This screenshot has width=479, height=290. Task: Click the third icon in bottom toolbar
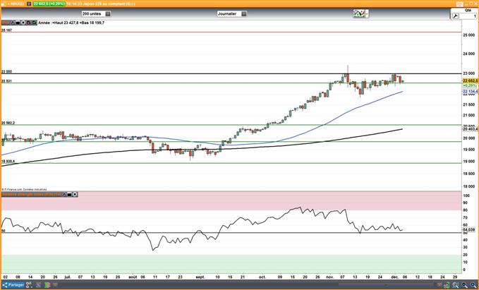point(39,285)
